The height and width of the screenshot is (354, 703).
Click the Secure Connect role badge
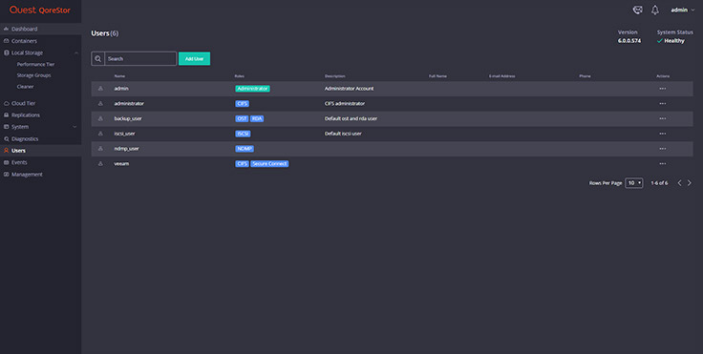(x=269, y=163)
